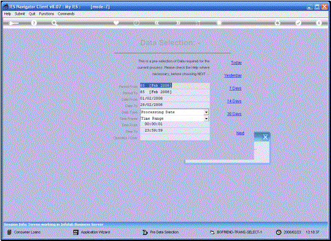This screenshot has height=241, width=331.
Task: Click the Next link
Action: click(240, 133)
